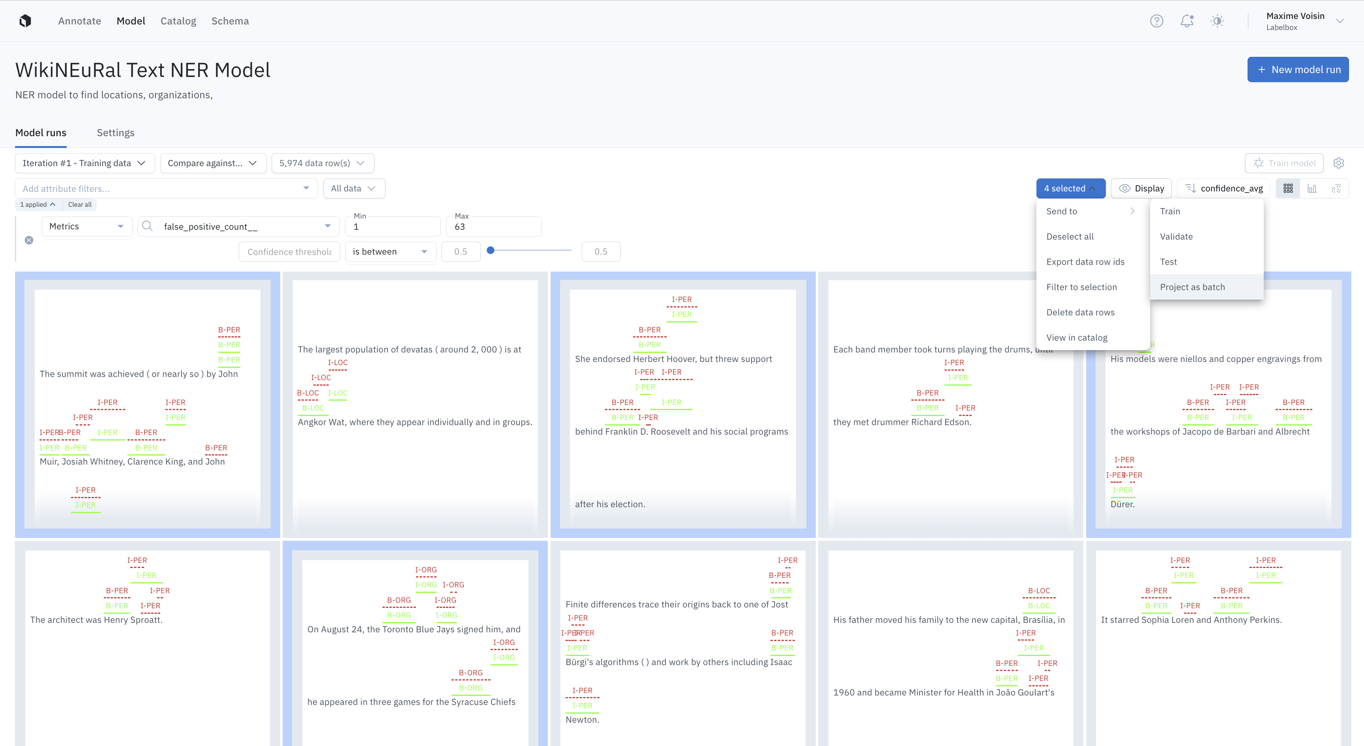Switch to metrics bar chart view icon
This screenshot has height=746, width=1364.
pos(1312,189)
